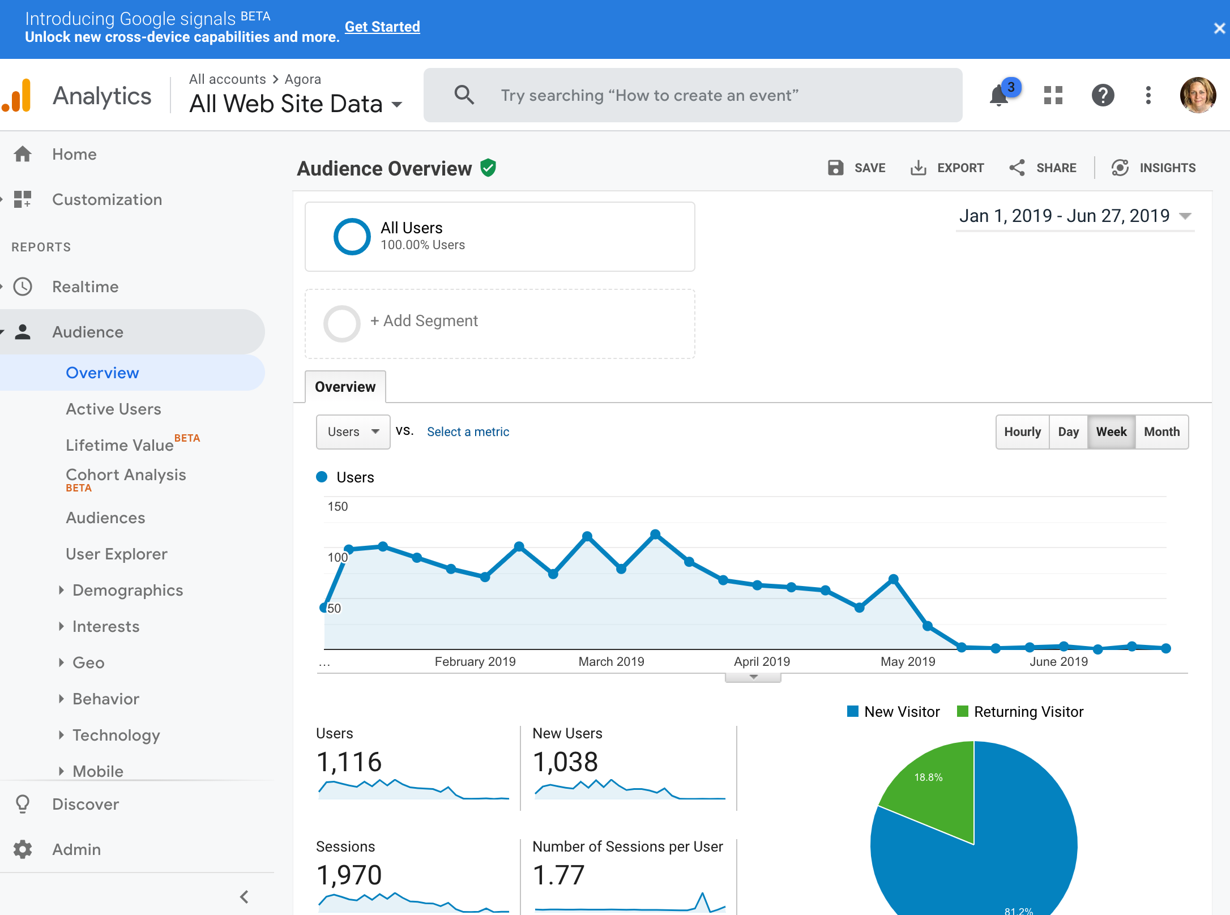The image size is (1230, 915).
Task: Open the Help question mark icon
Action: pyautogui.click(x=1103, y=95)
